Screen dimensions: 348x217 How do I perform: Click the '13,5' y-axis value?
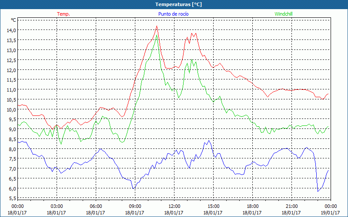tap(11, 40)
